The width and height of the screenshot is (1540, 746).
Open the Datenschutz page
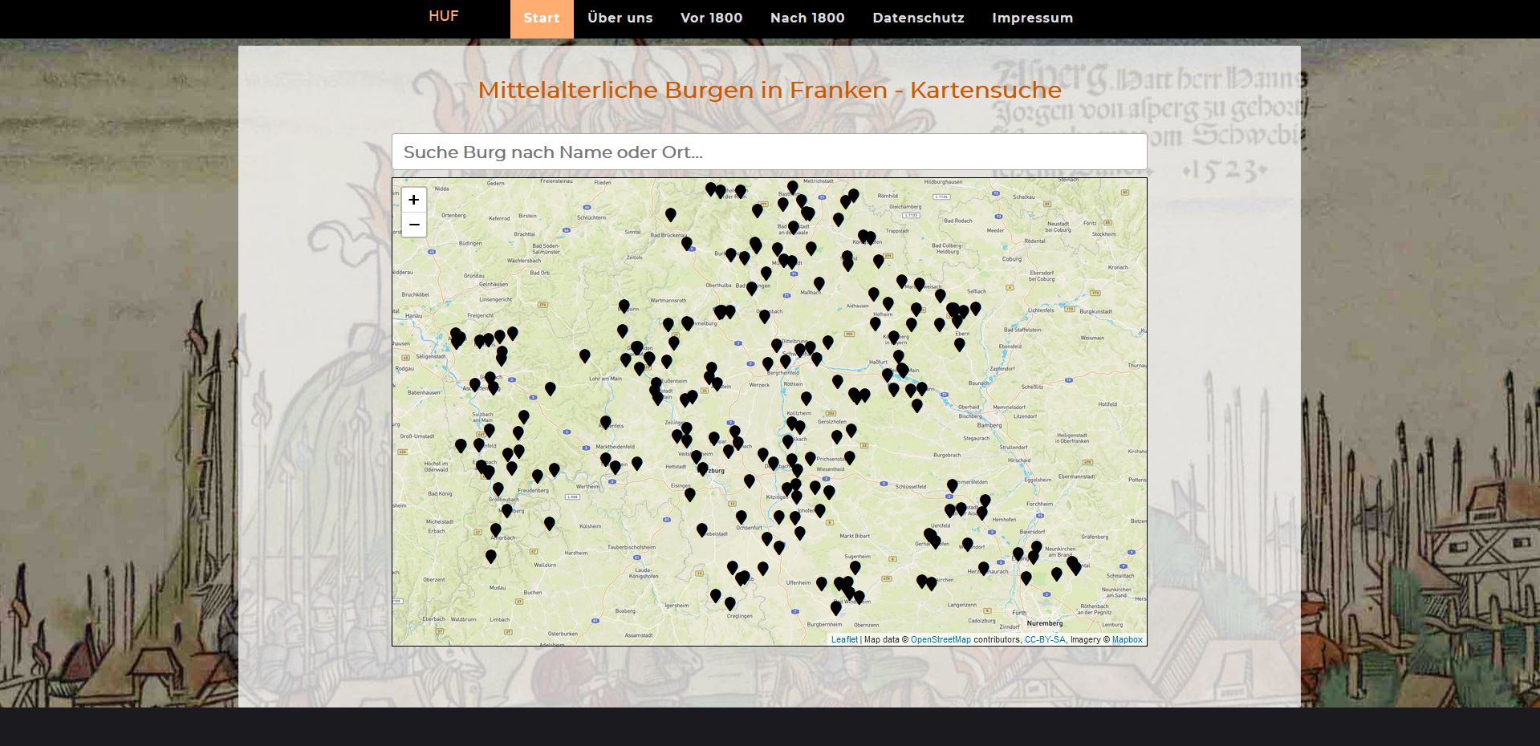pos(918,18)
